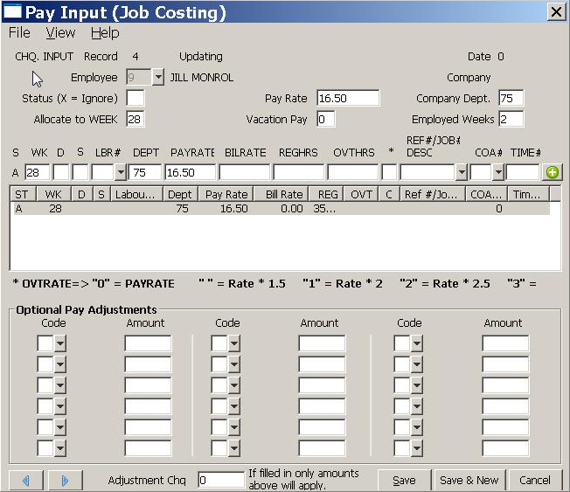Expand the COA# dropdown arrow
The width and height of the screenshot is (570, 492).
point(498,172)
